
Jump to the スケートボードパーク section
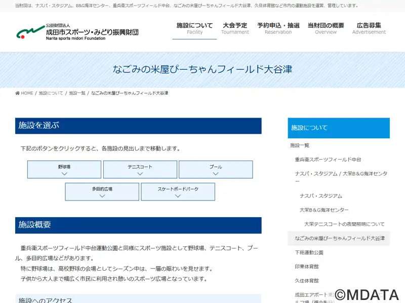pos(178,192)
